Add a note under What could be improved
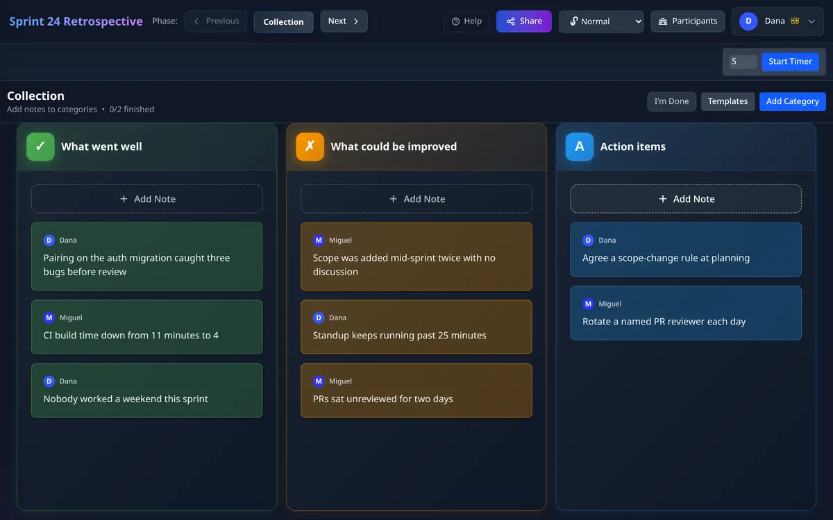Screen dimensions: 833x520 coord(416,199)
